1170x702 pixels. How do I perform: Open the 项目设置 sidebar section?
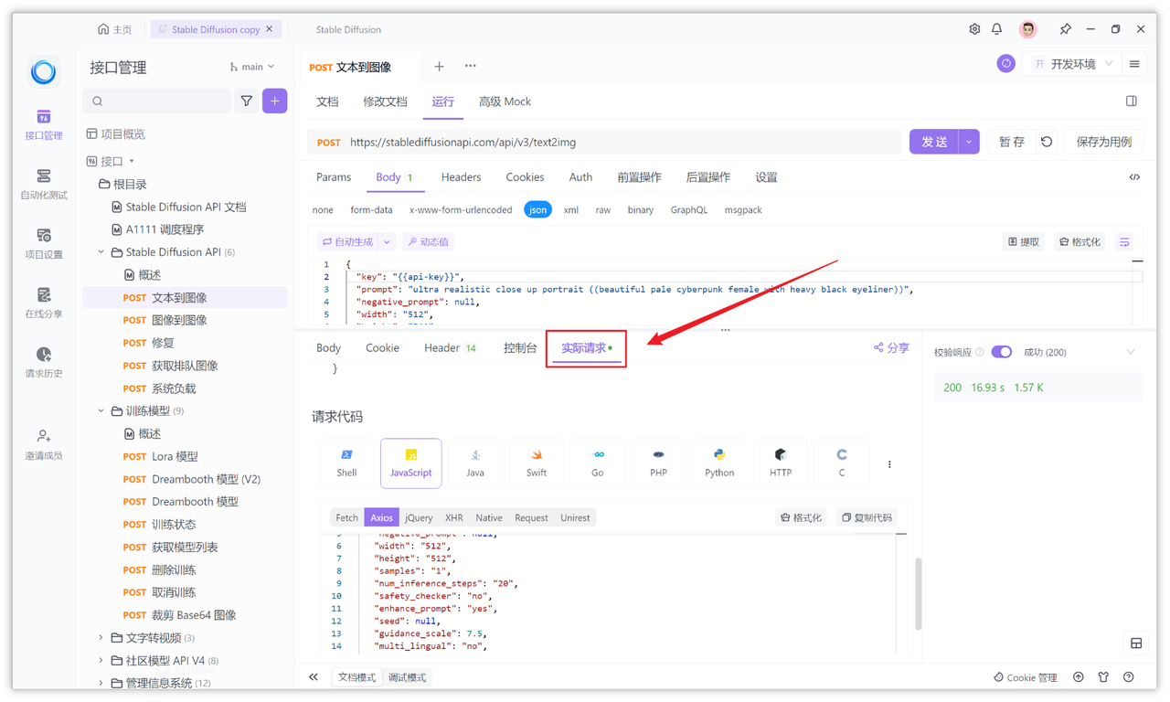44,244
